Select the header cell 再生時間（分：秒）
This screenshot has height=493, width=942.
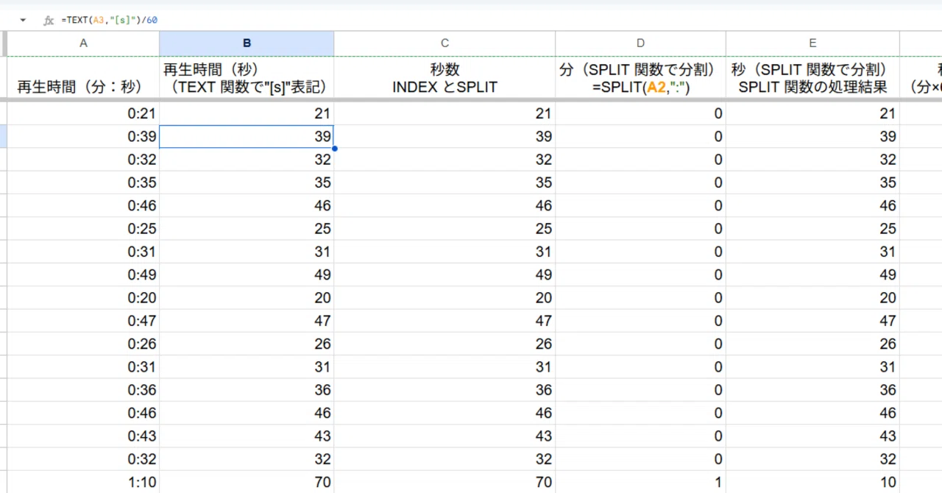pos(83,78)
